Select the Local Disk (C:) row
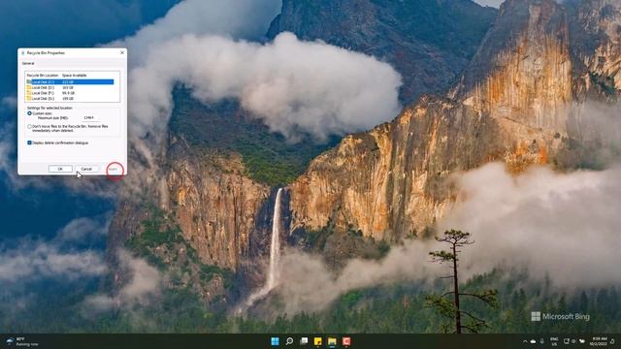This screenshot has width=621, height=349. click(70, 81)
